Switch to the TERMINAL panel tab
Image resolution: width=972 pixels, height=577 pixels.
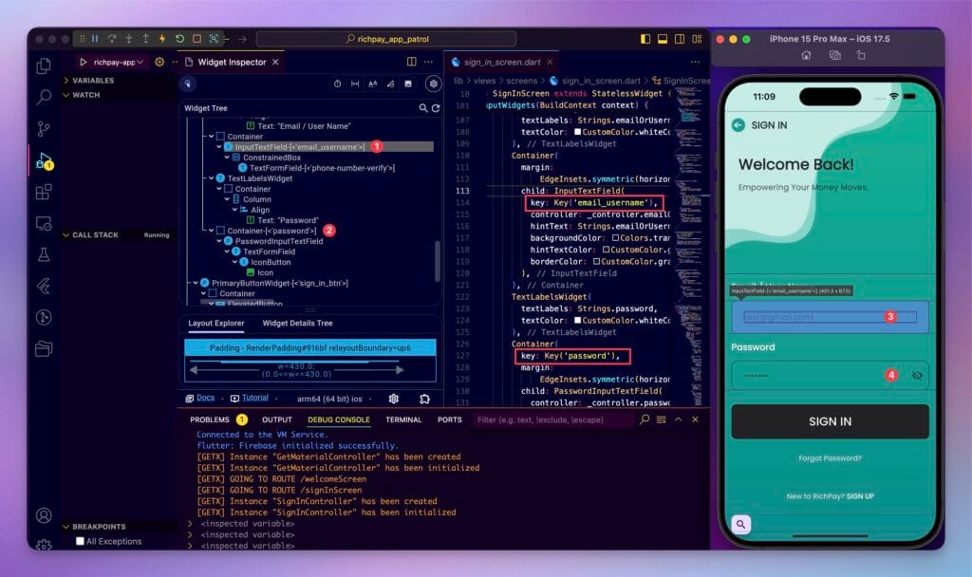(403, 419)
